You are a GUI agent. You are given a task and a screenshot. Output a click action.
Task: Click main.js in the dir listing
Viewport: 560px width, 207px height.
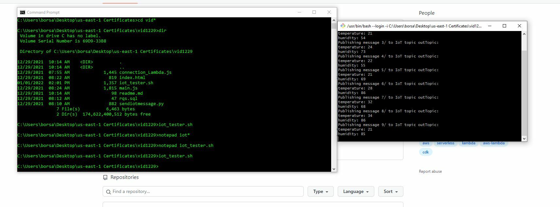coord(128,88)
